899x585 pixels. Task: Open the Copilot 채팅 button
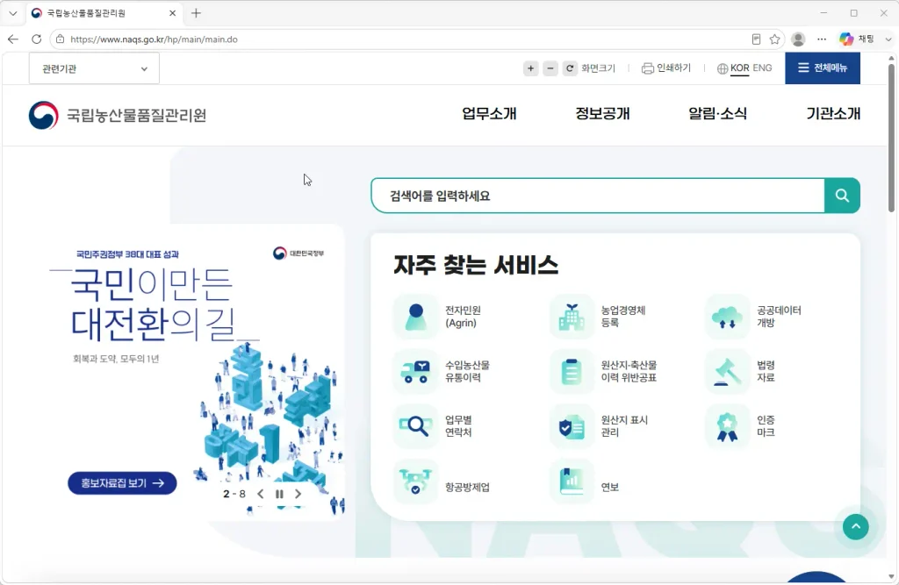[857, 39]
